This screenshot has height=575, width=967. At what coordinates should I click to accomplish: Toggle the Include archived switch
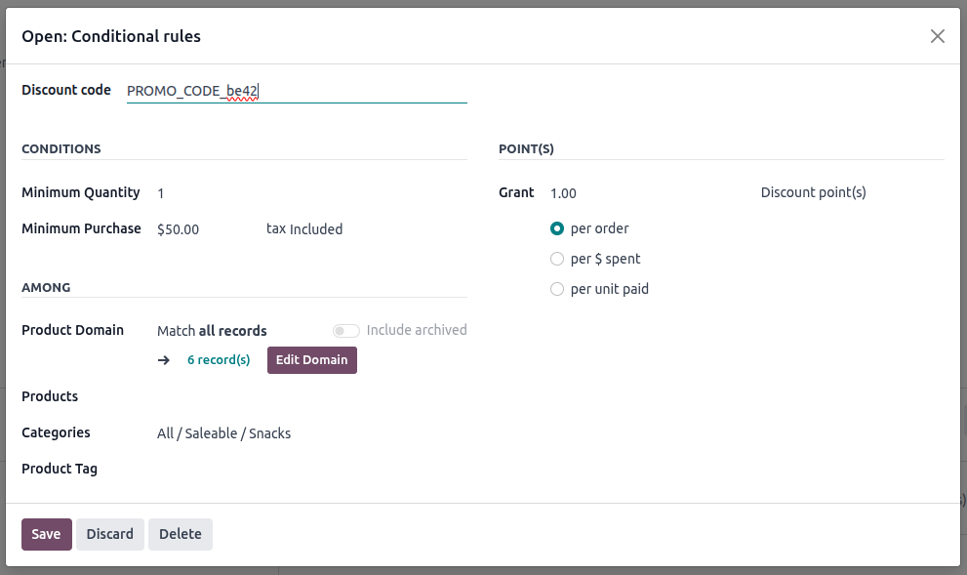point(345,331)
